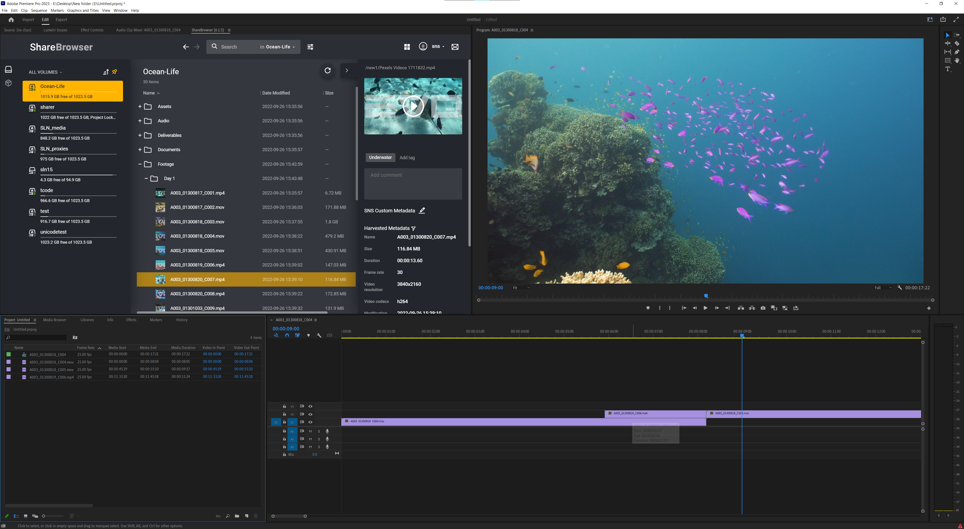This screenshot has width=964, height=529.
Task: Open Fit zoom level dropdown
Action: (521, 288)
